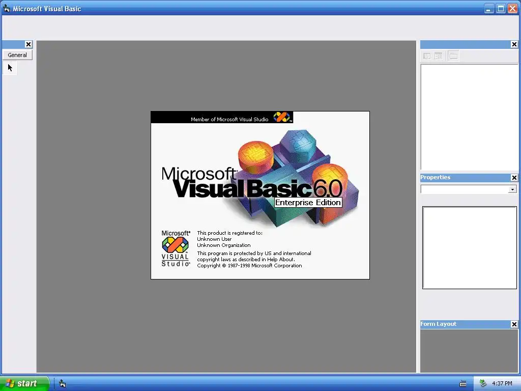This screenshot has width=521, height=391.
Task: Close the toolbox panel
Action: (x=28, y=44)
